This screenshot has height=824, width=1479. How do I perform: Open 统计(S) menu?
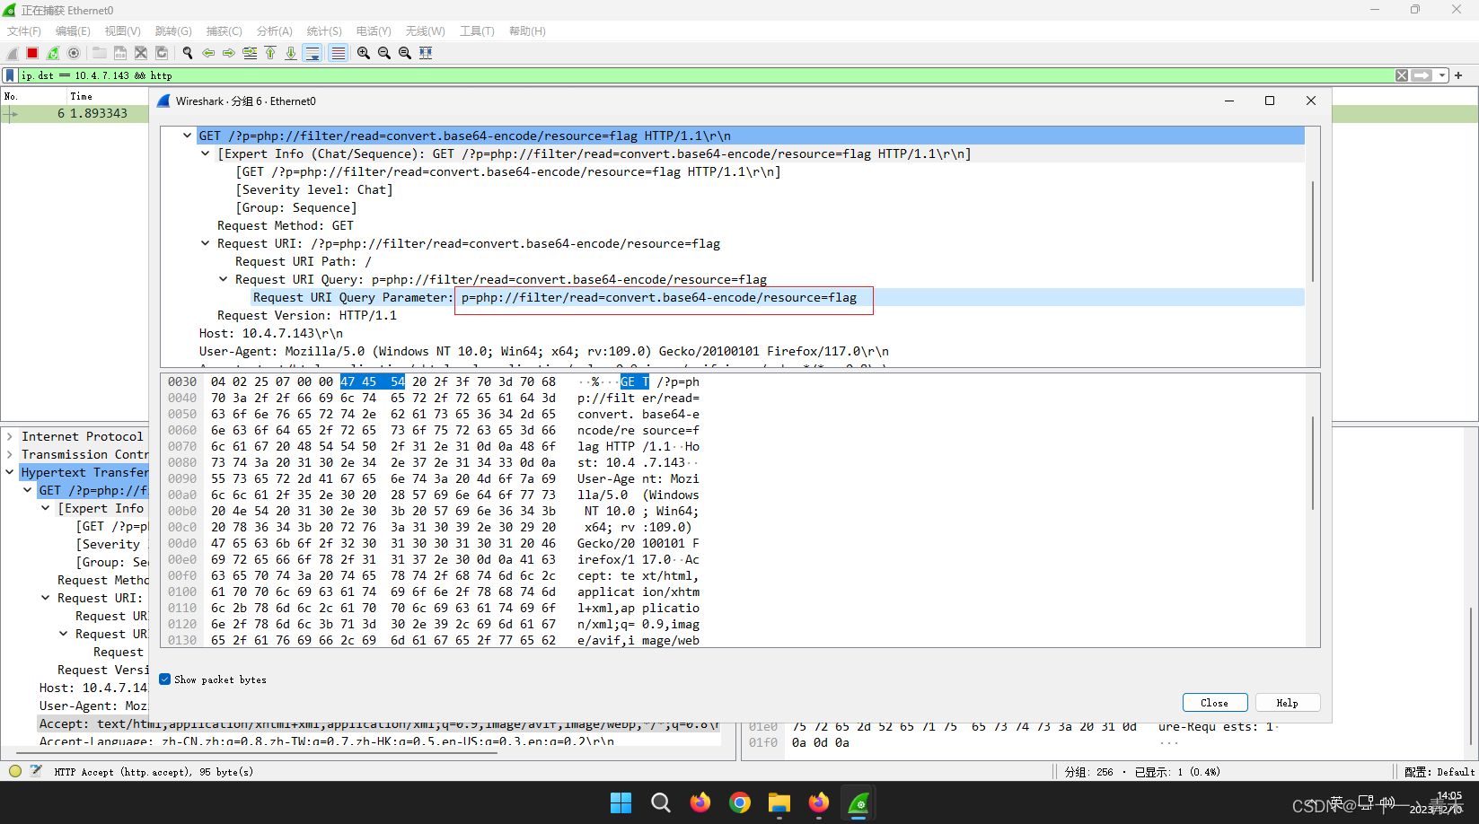pyautogui.click(x=324, y=31)
